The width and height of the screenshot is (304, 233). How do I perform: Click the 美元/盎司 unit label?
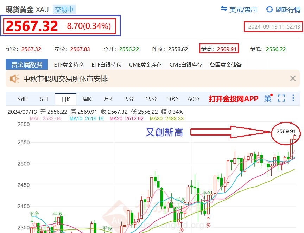[x=243, y=10]
